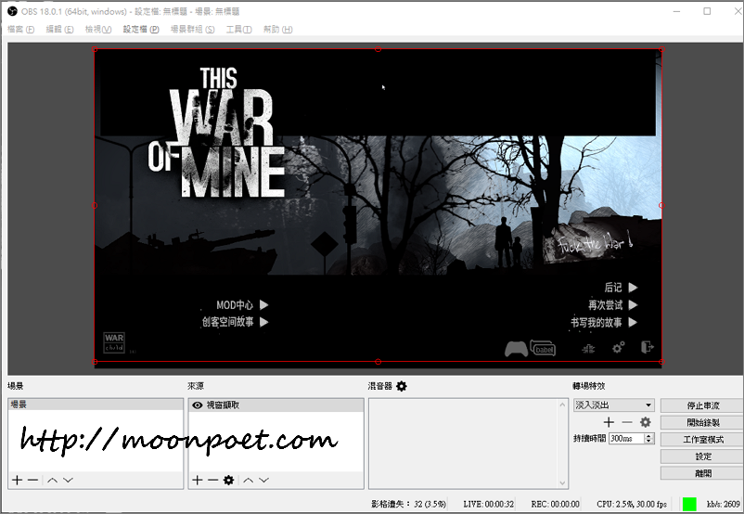Expand the 淡入淡出 transition dropdown
744x514 pixels.
[613, 405]
